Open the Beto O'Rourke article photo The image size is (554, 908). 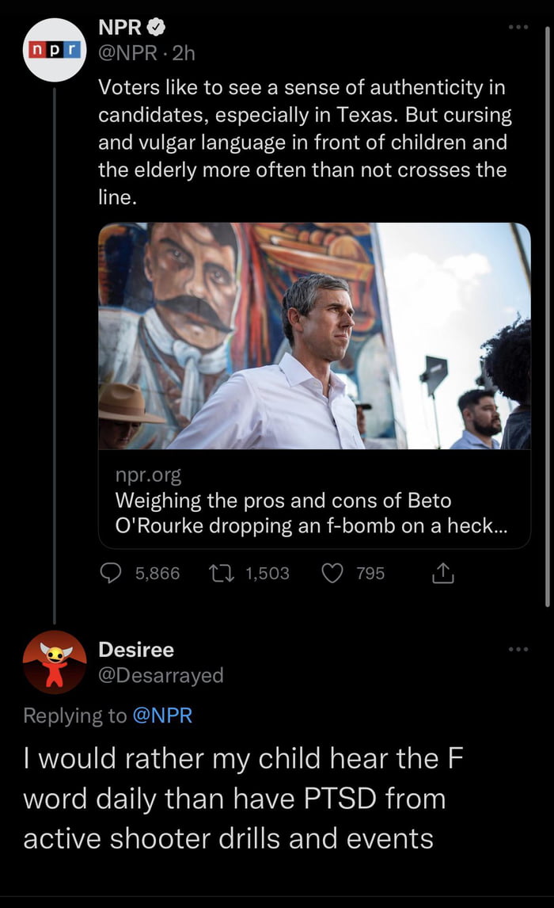(314, 336)
